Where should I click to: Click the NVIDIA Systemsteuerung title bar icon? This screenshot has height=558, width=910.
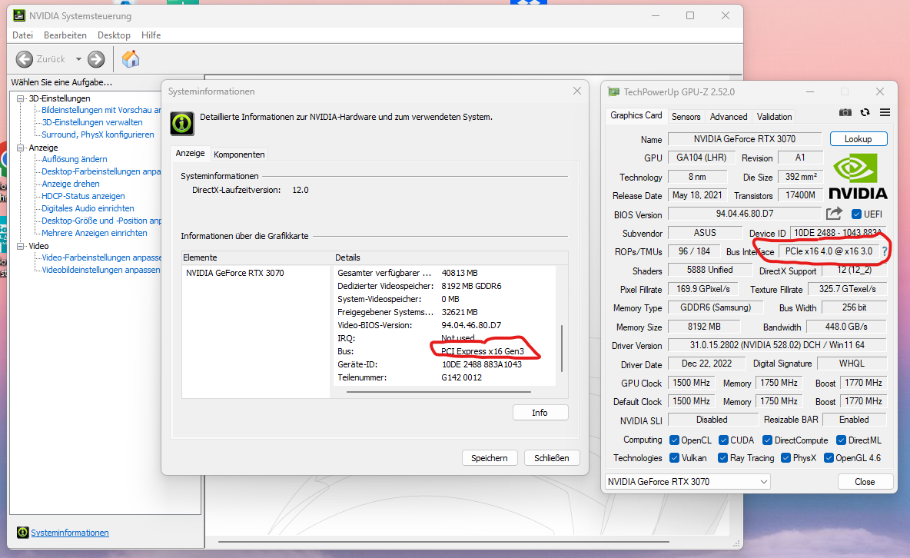(19, 15)
